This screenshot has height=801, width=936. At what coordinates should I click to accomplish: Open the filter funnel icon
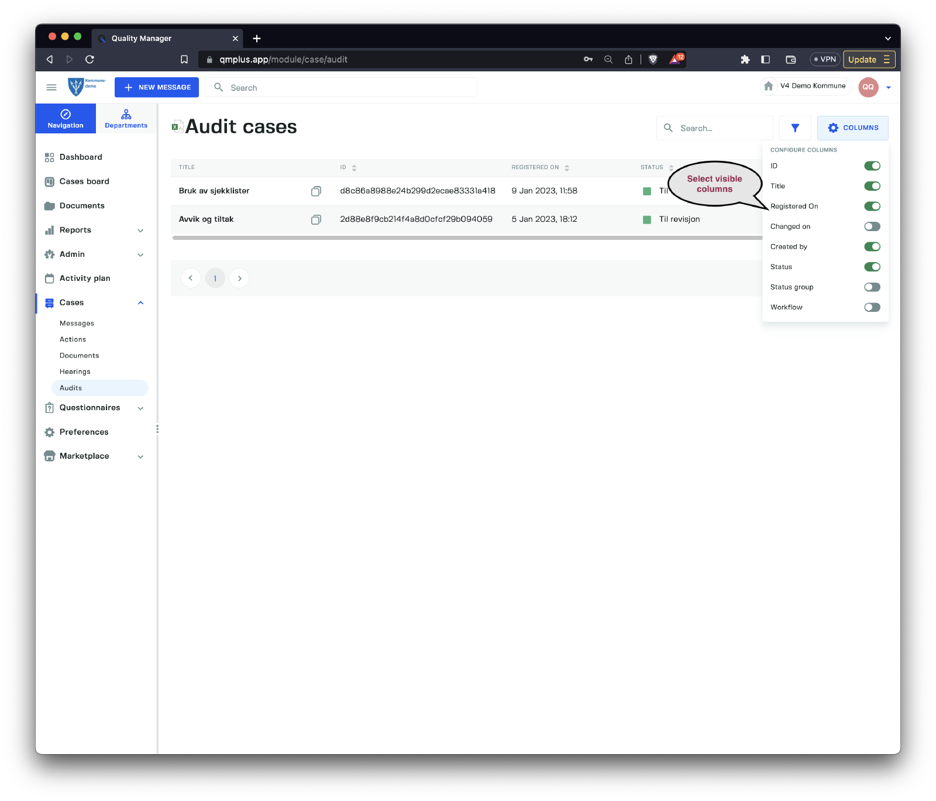[x=795, y=128]
